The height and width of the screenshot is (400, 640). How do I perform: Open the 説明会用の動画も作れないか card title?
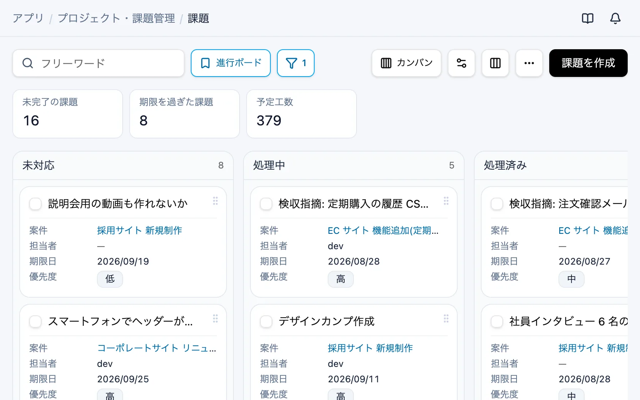click(x=118, y=204)
